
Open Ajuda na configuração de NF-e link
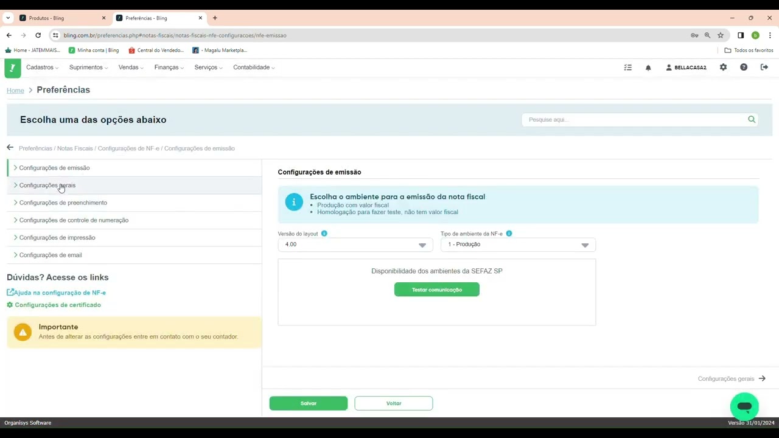57,293
